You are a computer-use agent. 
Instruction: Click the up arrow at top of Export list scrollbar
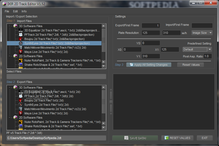(104, 87)
